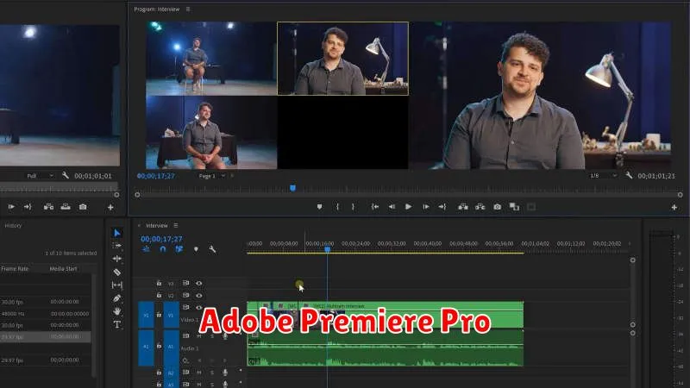The width and height of the screenshot is (690, 388).
Task: Click Mark In in Program monitor
Action: (x=337, y=207)
